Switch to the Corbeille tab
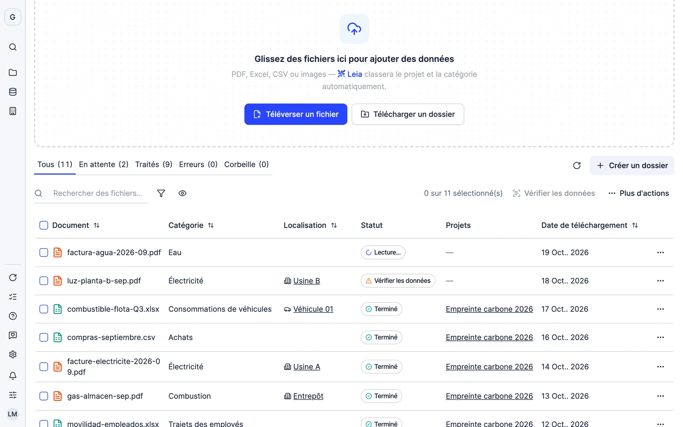This screenshot has width=683, height=427. tap(246, 164)
